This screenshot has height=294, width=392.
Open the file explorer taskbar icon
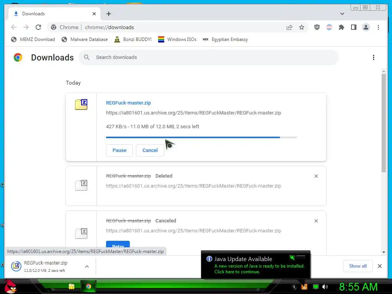point(72,286)
